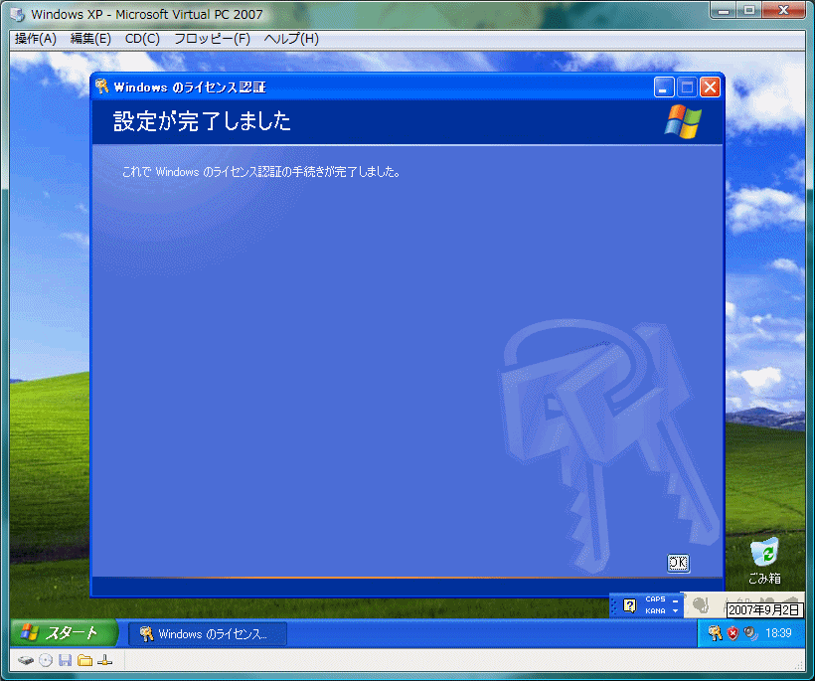Close the Windows のライセンス認証 window

coord(710,87)
